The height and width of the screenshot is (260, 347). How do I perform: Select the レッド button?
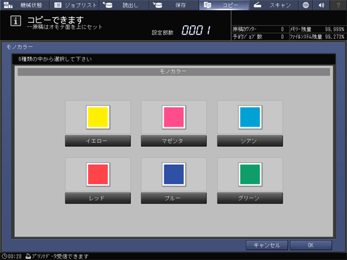[x=98, y=198]
